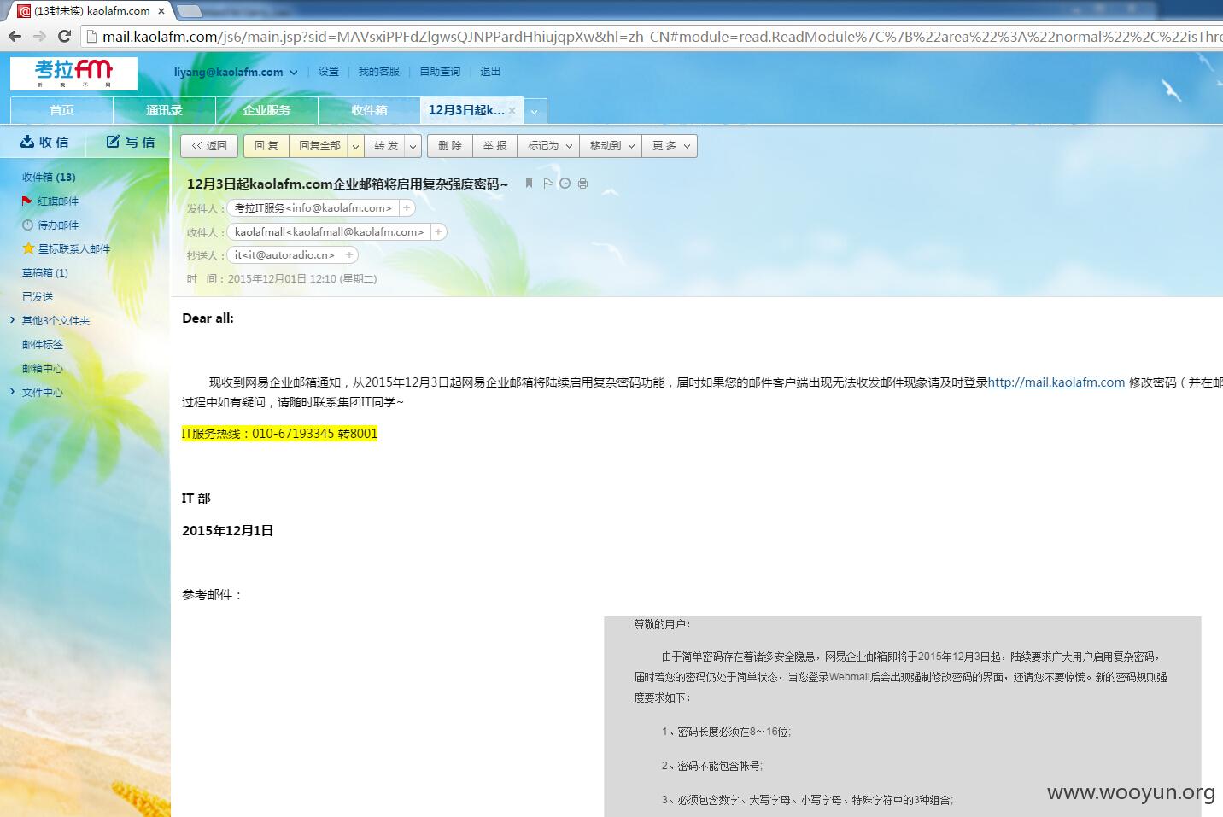This screenshot has height=817, width=1223.
Task: Click the bookmark icon beside the email subject
Action: (x=529, y=184)
